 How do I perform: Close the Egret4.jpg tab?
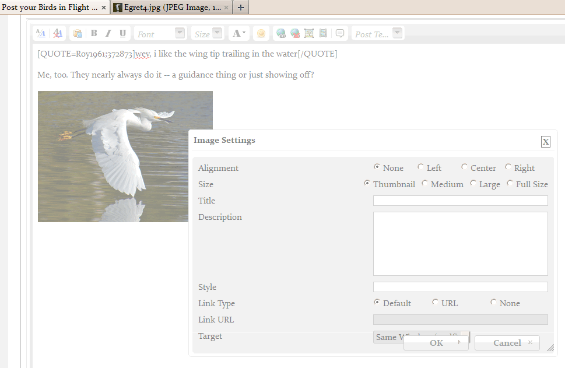(226, 8)
